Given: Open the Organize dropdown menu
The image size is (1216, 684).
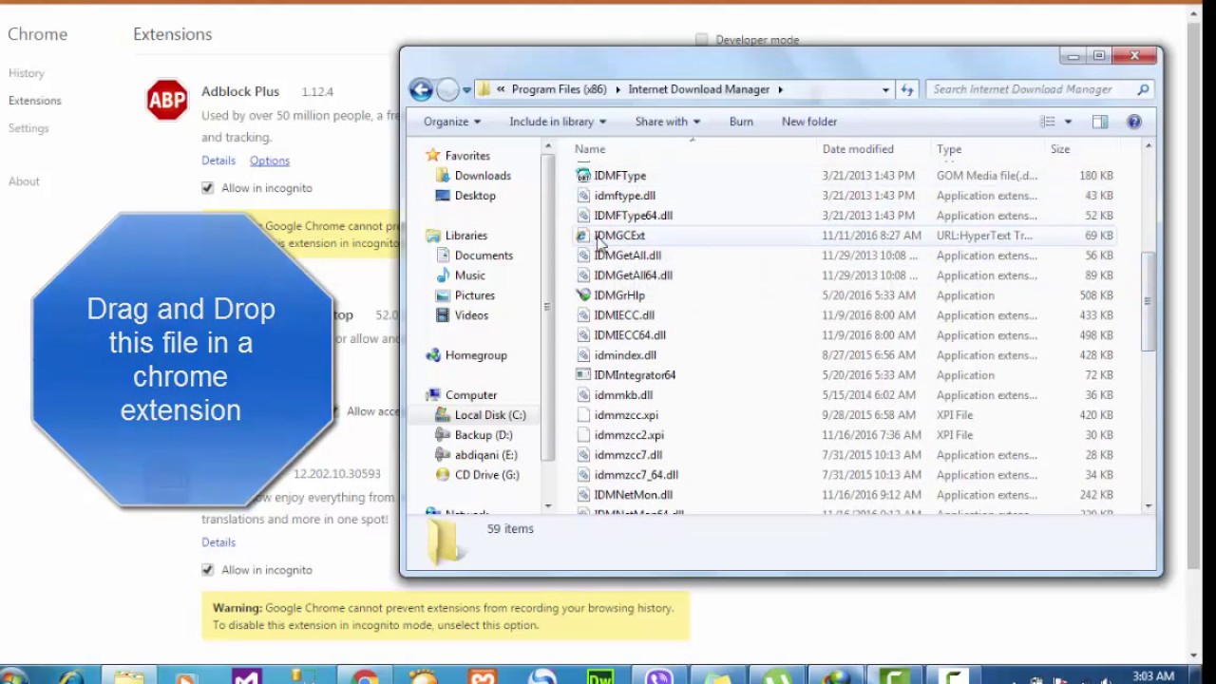Looking at the screenshot, I should tap(452, 122).
